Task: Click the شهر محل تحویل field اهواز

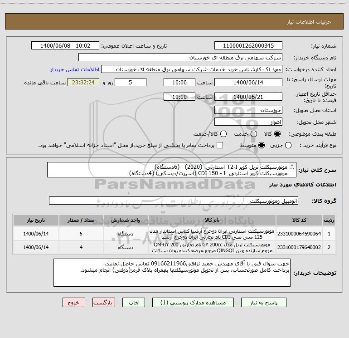Action: 248,122
